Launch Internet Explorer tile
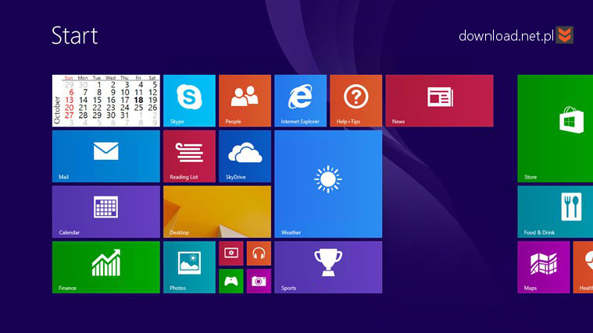Image resolution: width=593 pixels, height=333 pixels. 300,101
